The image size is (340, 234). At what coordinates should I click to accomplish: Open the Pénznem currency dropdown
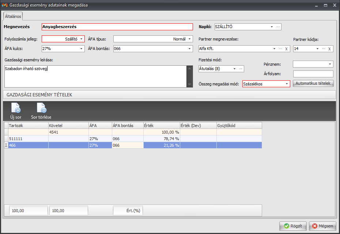tap(330, 64)
